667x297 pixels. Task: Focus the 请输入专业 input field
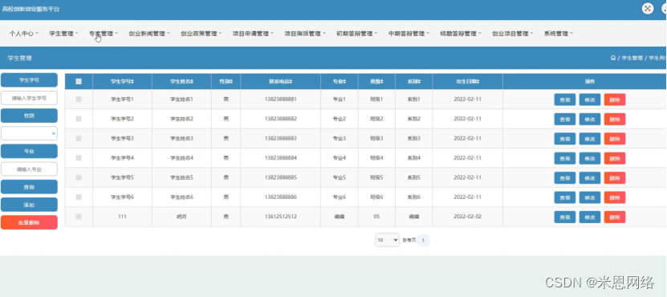(29, 169)
